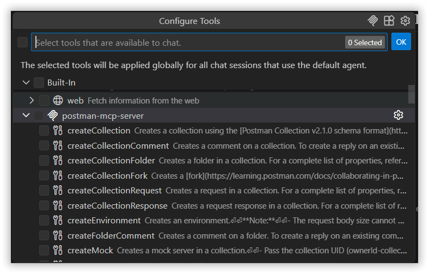Click the createMock tool icon
The image size is (429, 274).
point(58,250)
